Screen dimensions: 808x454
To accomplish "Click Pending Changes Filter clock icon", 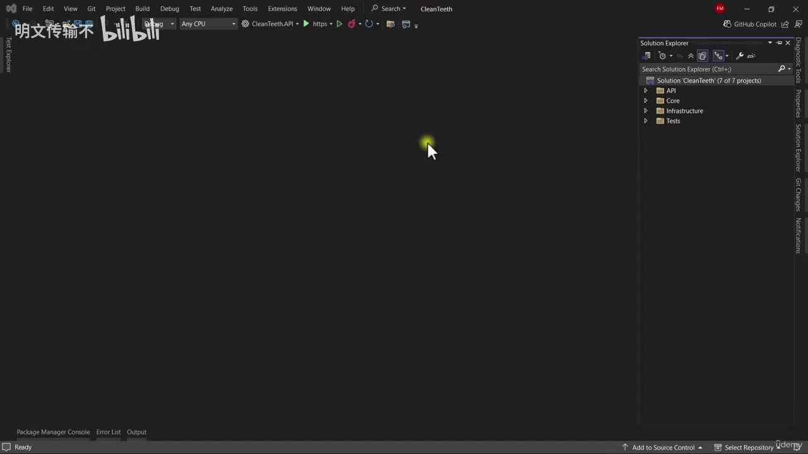I will pos(662,56).
